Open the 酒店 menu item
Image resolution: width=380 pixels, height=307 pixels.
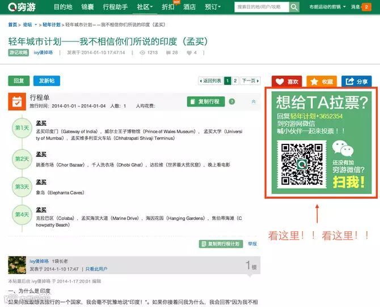point(189,7)
